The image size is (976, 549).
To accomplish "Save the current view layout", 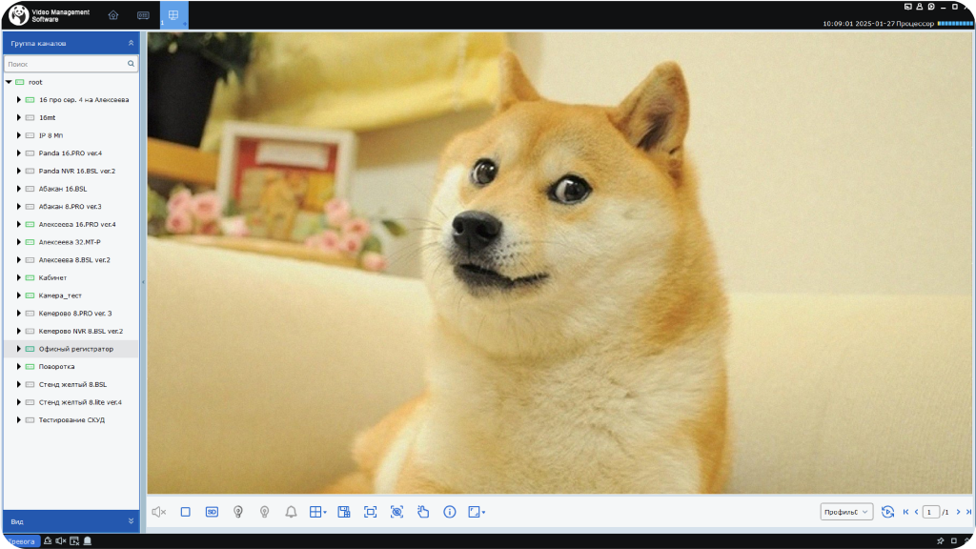I will pyautogui.click(x=343, y=512).
